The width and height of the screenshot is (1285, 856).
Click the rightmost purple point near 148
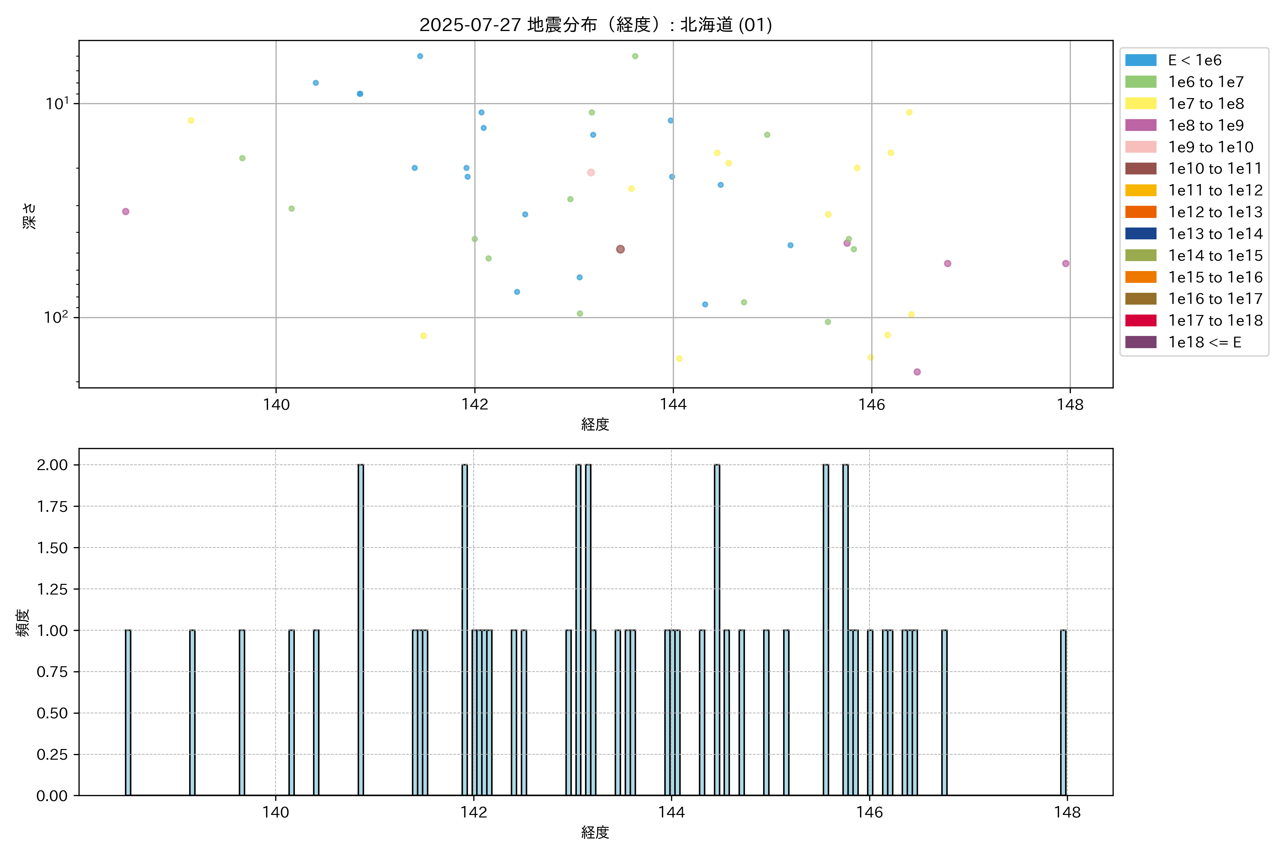coord(1065,264)
